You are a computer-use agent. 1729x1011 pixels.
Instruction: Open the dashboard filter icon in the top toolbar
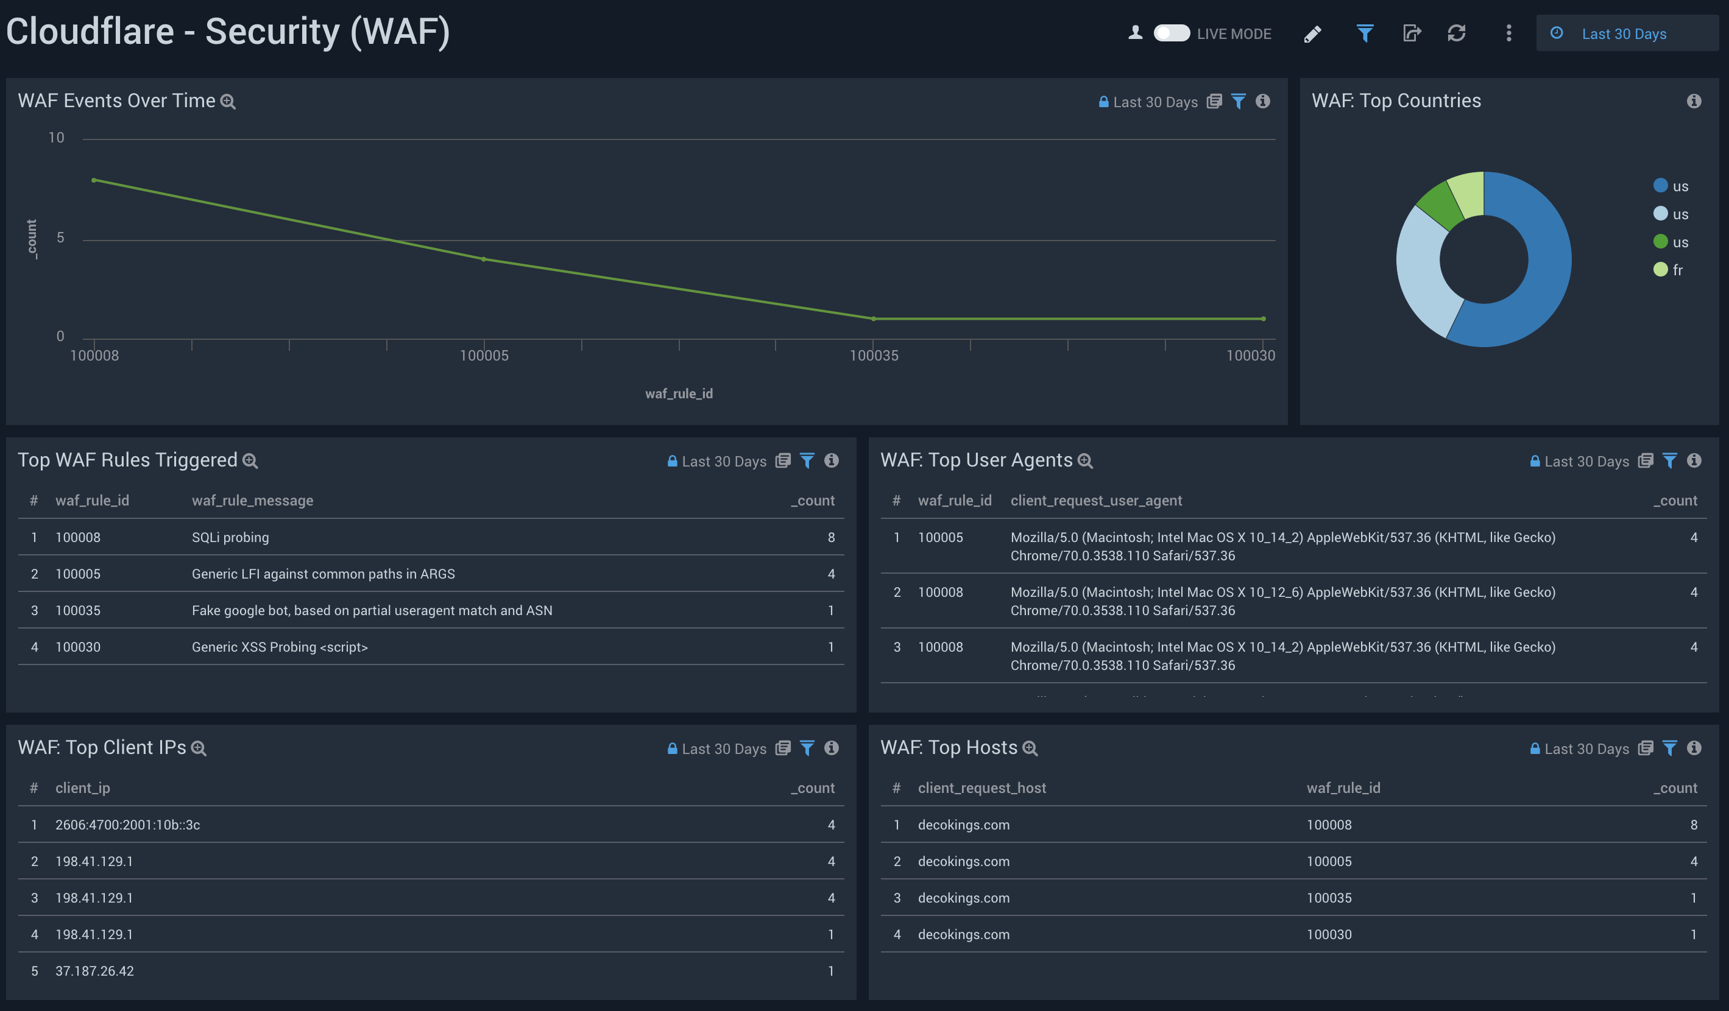pos(1365,33)
